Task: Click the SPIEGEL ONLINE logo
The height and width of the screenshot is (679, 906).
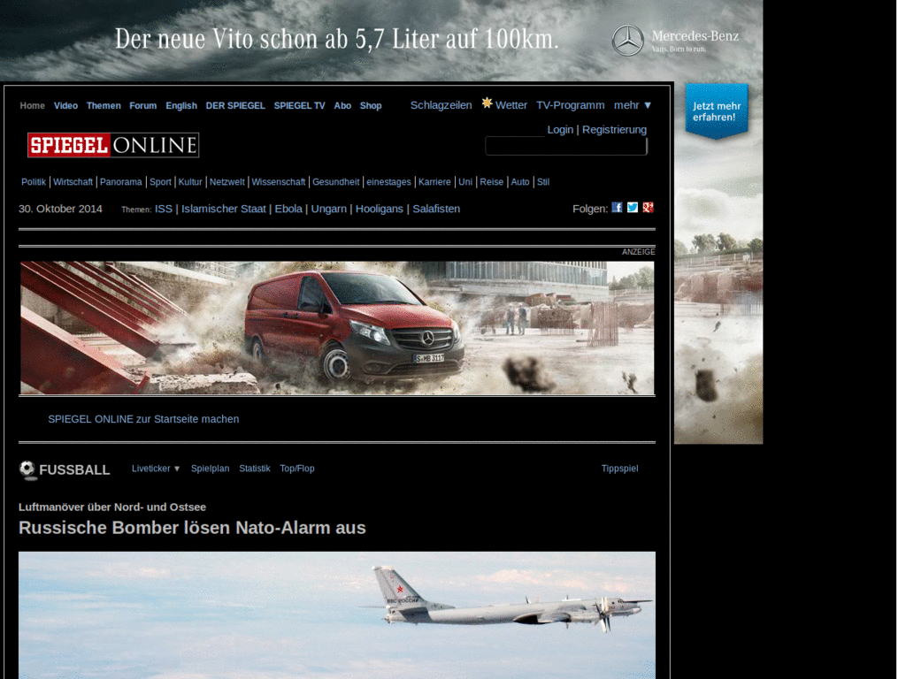Action: [113, 145]
